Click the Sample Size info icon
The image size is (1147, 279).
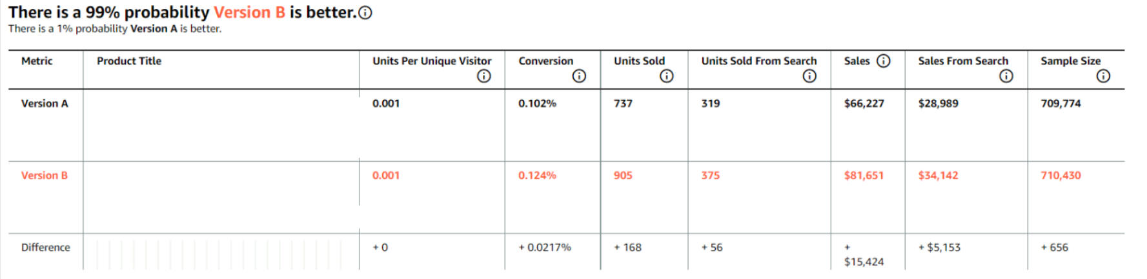click(1103, 76)
